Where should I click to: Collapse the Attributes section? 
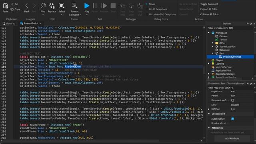tap(209, 128)
